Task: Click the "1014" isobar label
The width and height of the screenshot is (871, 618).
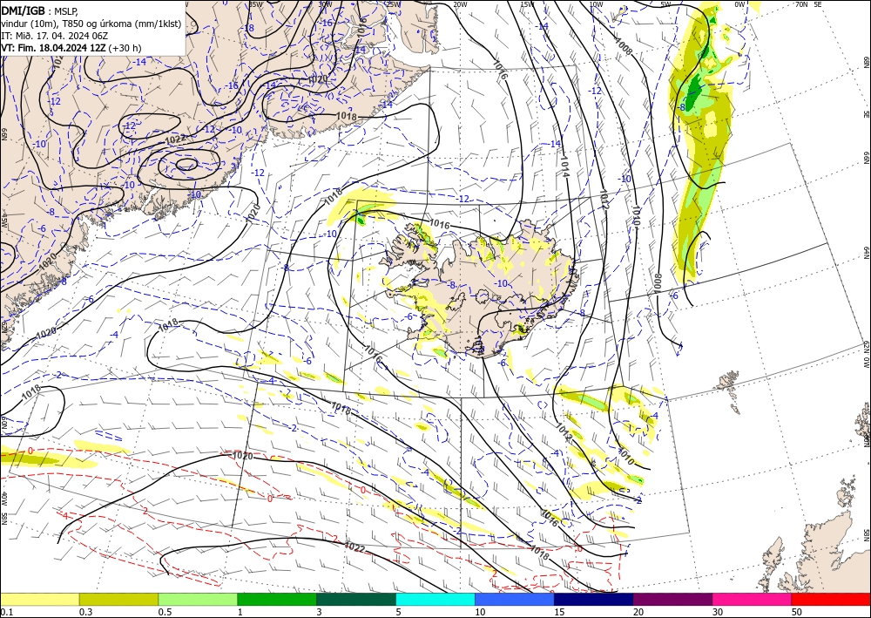Action: point(565,166)
